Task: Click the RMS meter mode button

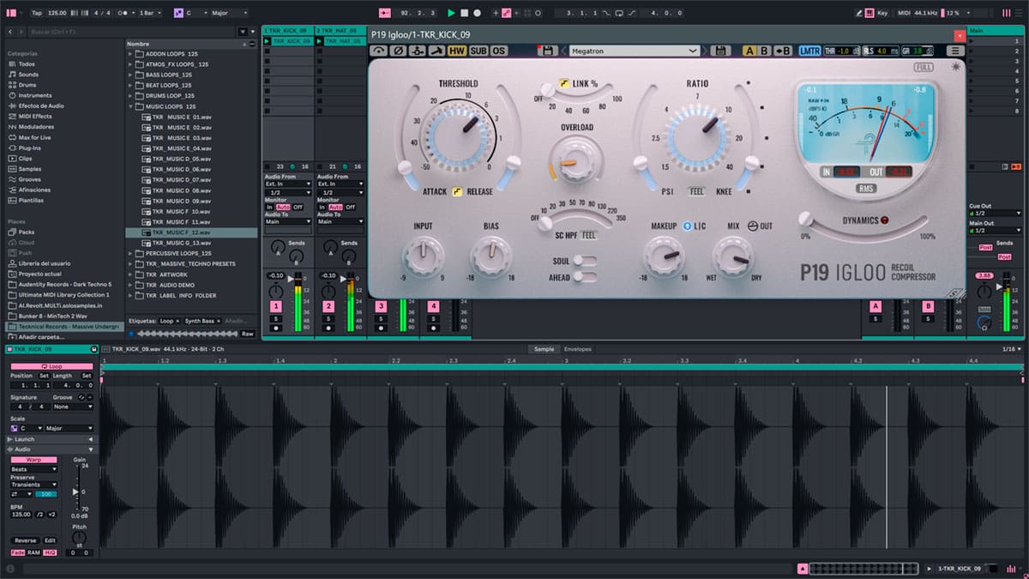Action: (x=866, y=189)
